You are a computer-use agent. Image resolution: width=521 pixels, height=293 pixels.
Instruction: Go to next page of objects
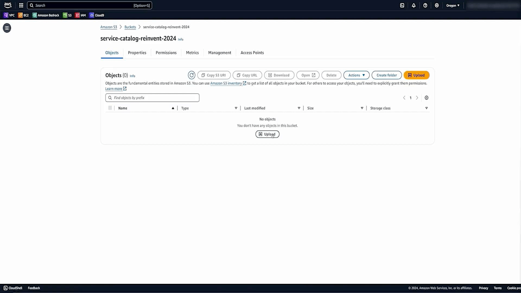417,98
